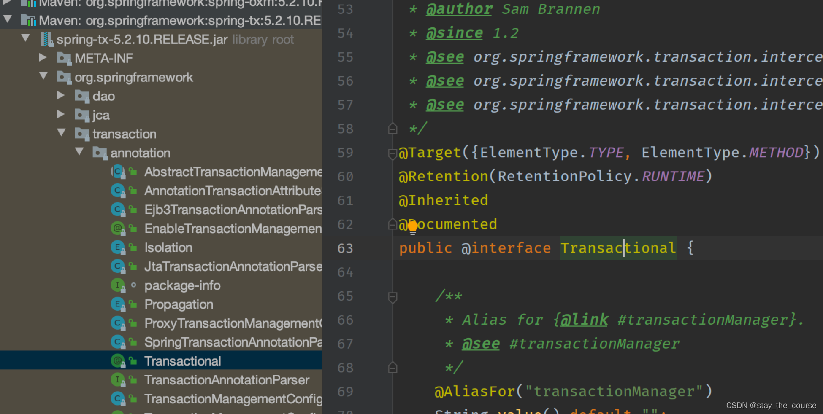Viewport: 823px width, 414px height.
Task: Click the TransactionManagementConfig class icon
Action: pos(118,399)
